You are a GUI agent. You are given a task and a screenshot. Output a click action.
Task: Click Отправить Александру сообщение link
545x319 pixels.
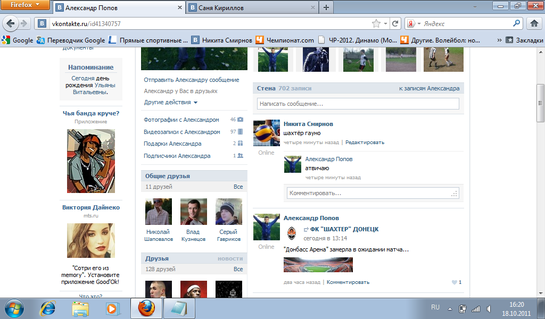[x=192, y=80]
